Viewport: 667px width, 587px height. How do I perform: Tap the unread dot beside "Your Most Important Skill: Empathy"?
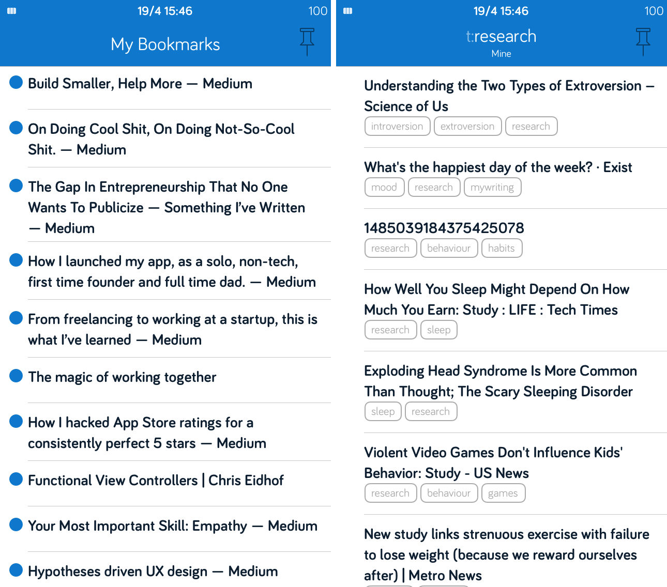point(16,524)
